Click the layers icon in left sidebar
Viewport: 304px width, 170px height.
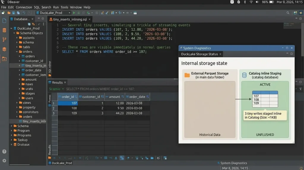[4, 49]
